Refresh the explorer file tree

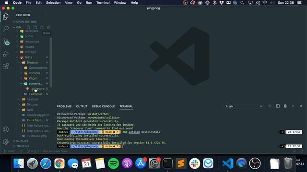click(x=42, y=27)
